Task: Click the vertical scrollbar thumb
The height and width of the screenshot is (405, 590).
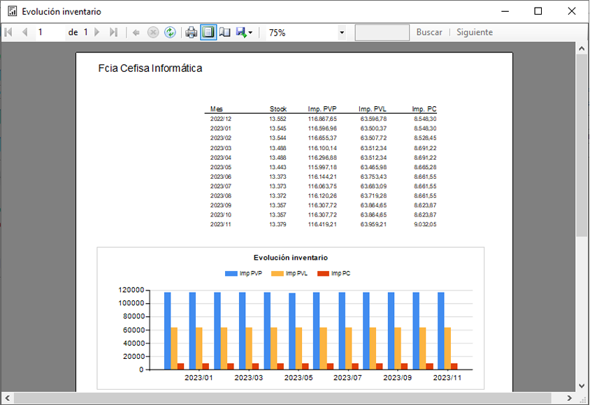Action: pos(582,145)
